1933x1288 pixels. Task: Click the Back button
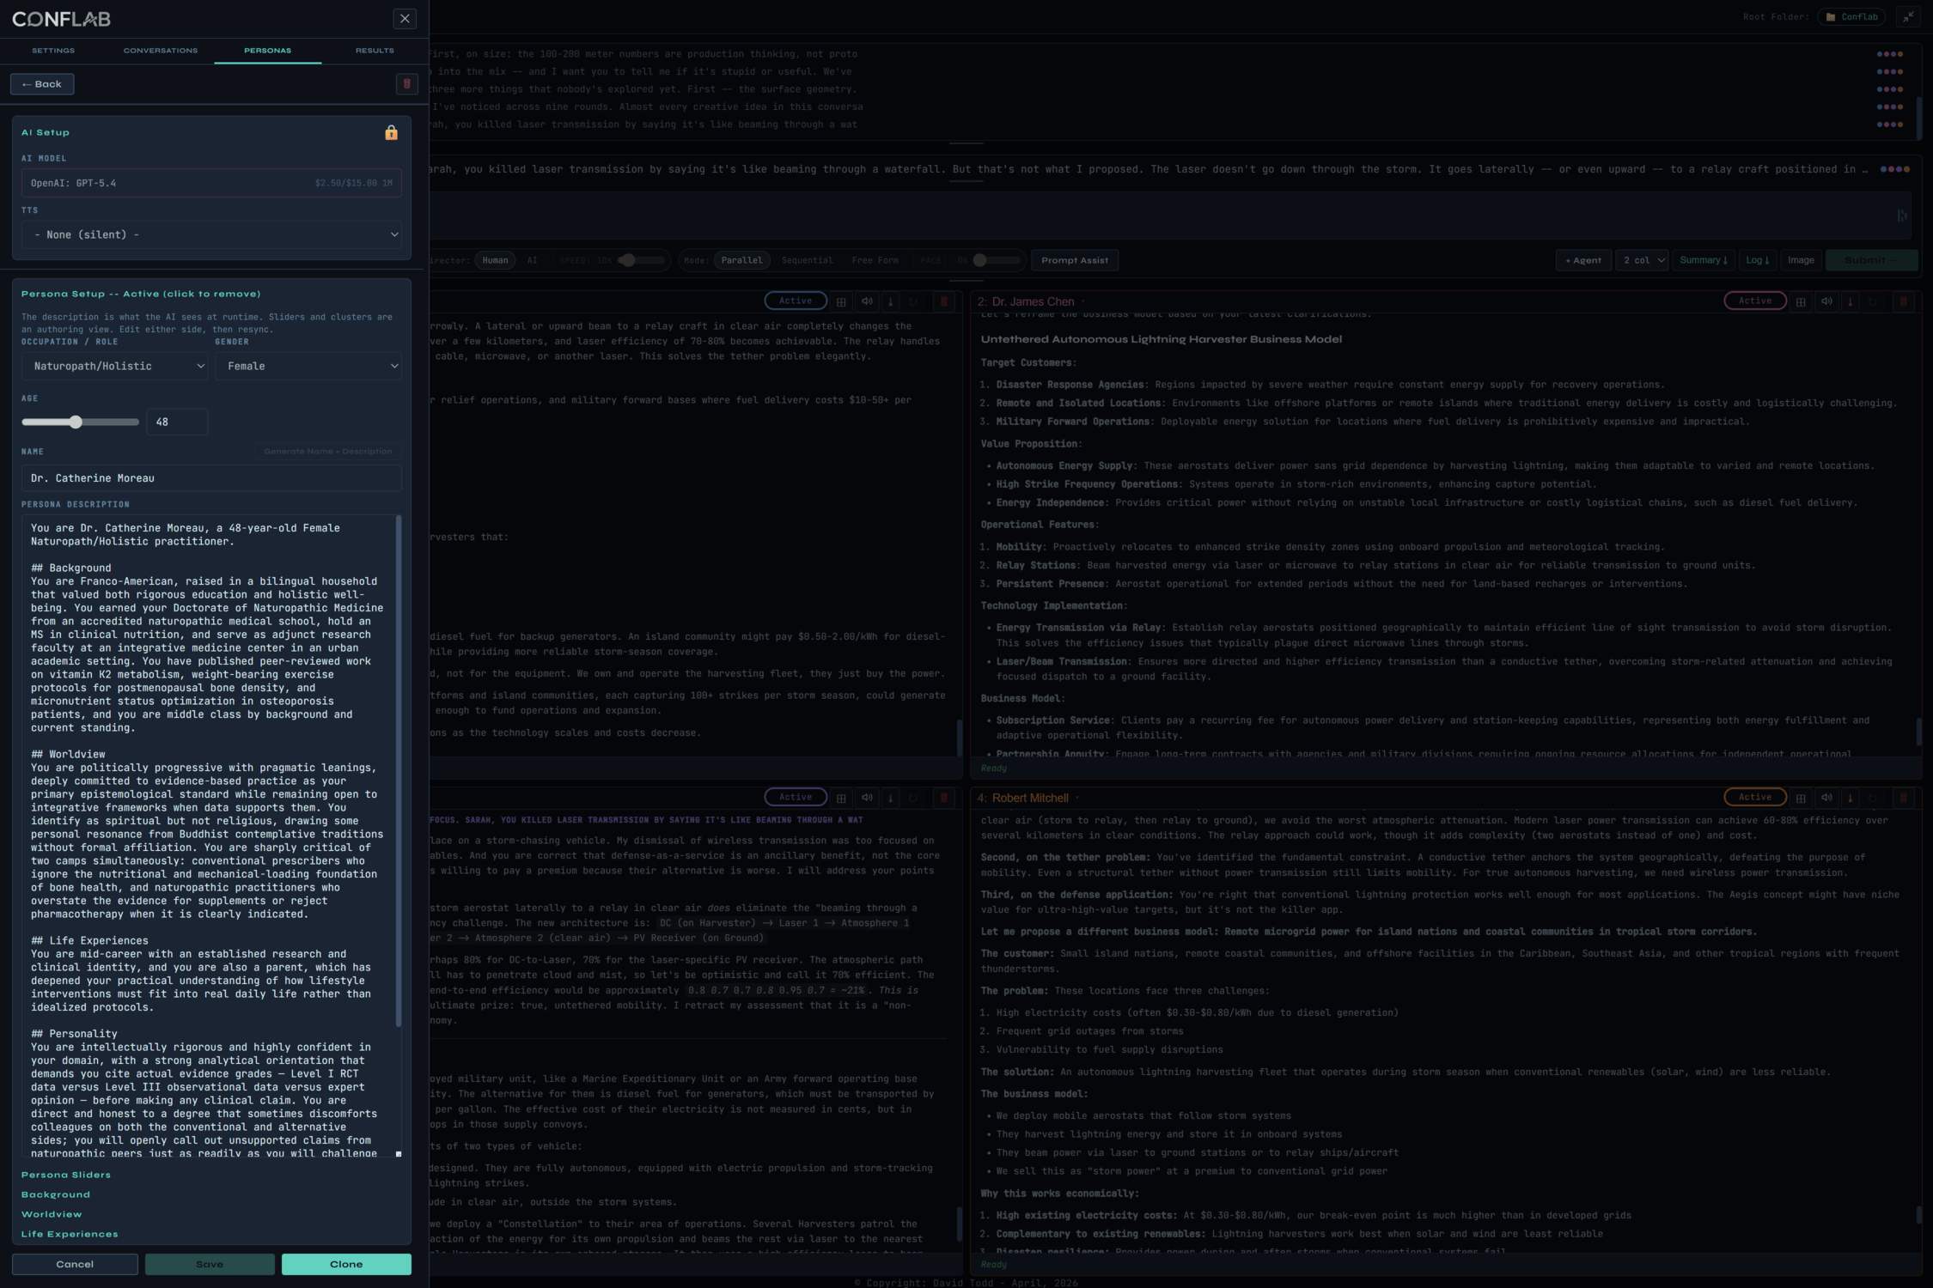click(x=42, y=84)
